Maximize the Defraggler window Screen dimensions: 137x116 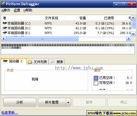[x=124, y=4]
